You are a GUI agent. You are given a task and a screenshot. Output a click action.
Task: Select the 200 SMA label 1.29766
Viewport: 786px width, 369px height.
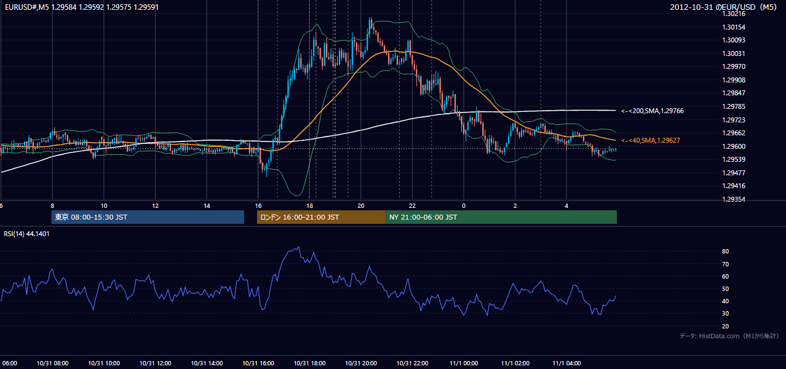(x=653, y=111)
